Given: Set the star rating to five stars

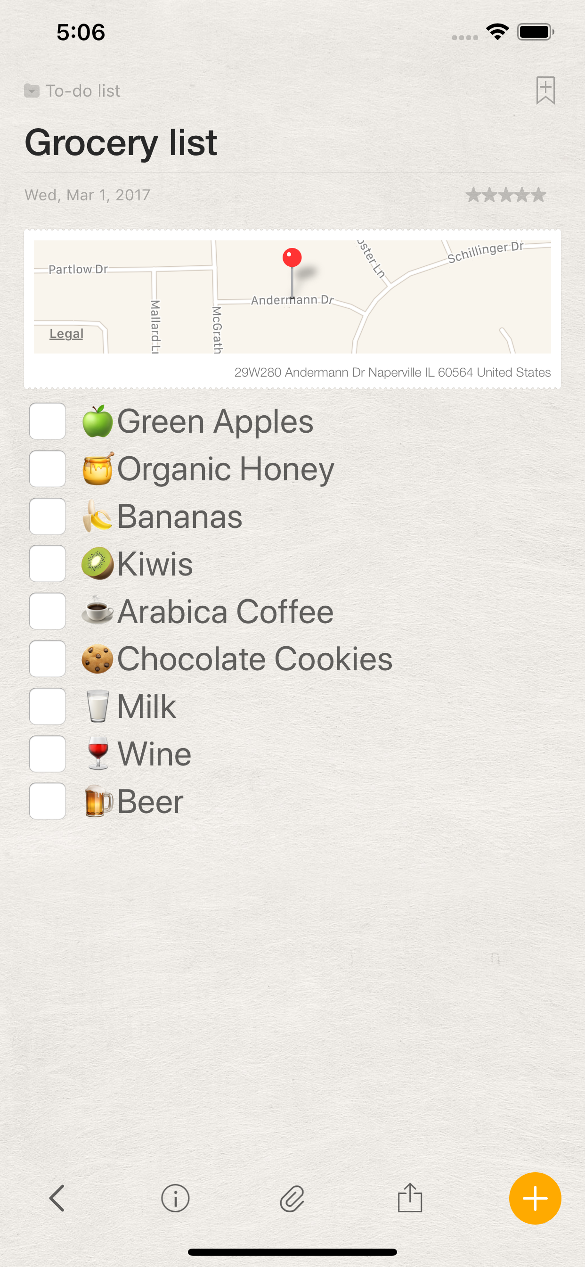Looking at the screenshot, I should point(539,195).
